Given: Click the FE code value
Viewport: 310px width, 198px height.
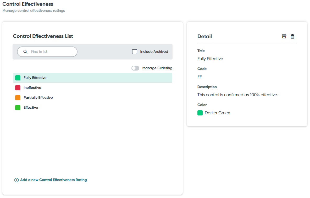Looking at the screenshot, I should point(200,77).
